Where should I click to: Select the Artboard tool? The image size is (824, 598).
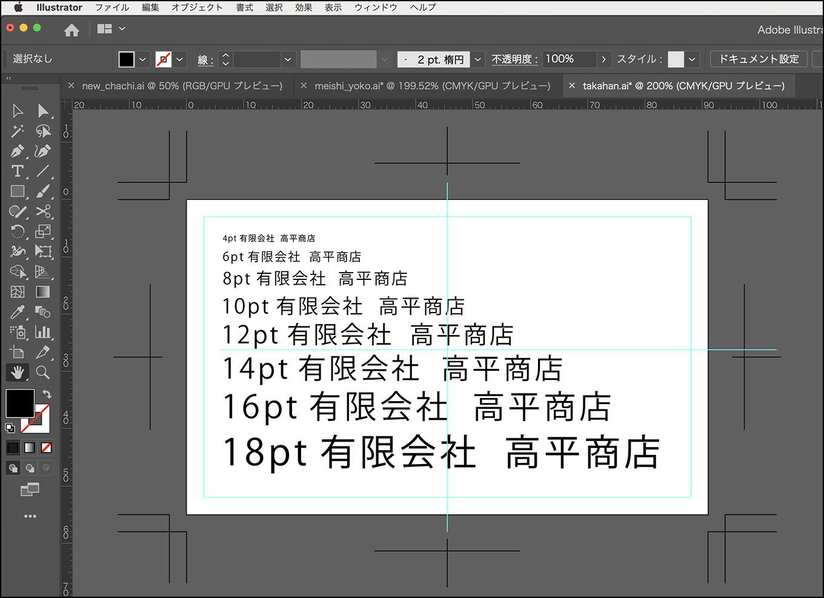coord(18,352)
